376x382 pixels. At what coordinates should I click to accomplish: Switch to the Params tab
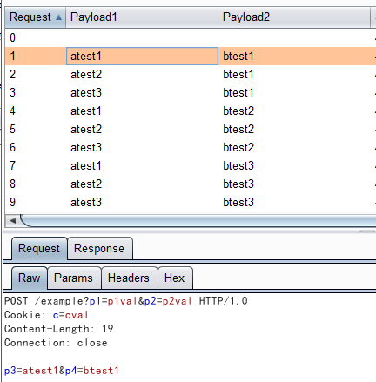(73, 278)
